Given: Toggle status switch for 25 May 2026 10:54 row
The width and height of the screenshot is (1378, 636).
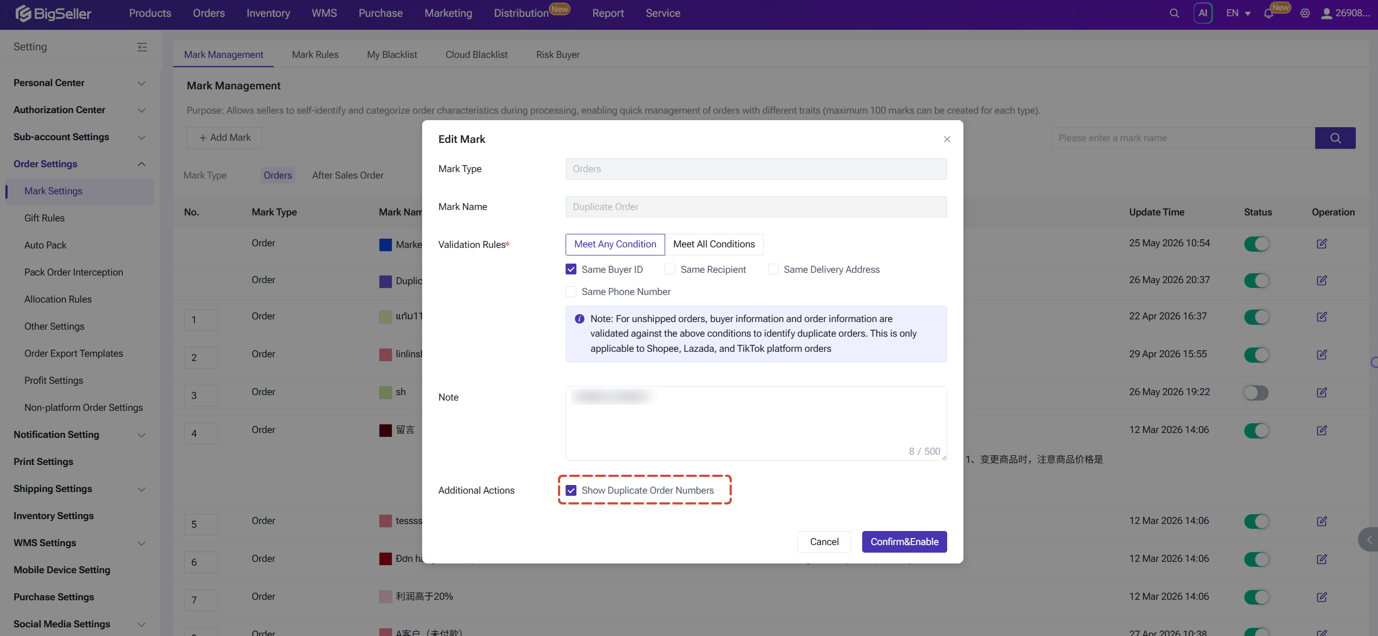Looking at the screenshot, I should tap(1256, 244).
